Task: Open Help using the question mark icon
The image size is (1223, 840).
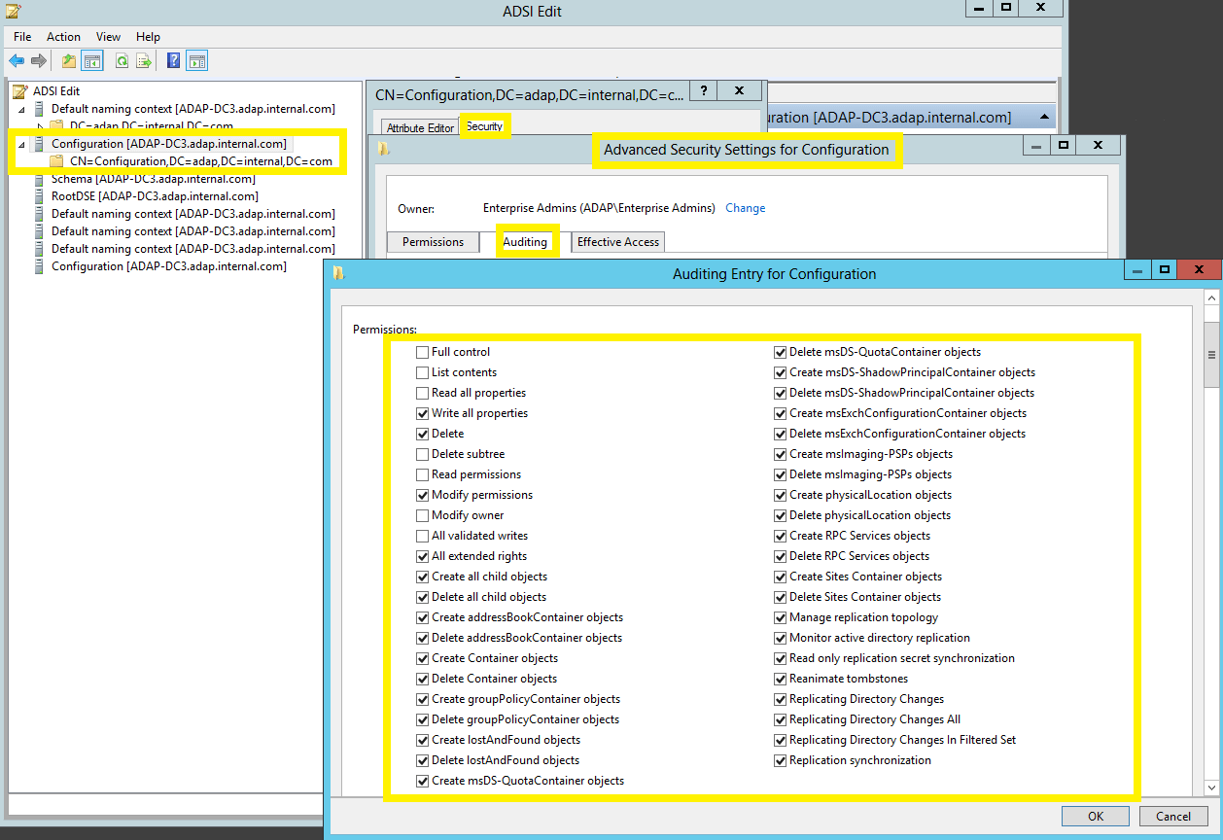Action: (x=172, y=60)
